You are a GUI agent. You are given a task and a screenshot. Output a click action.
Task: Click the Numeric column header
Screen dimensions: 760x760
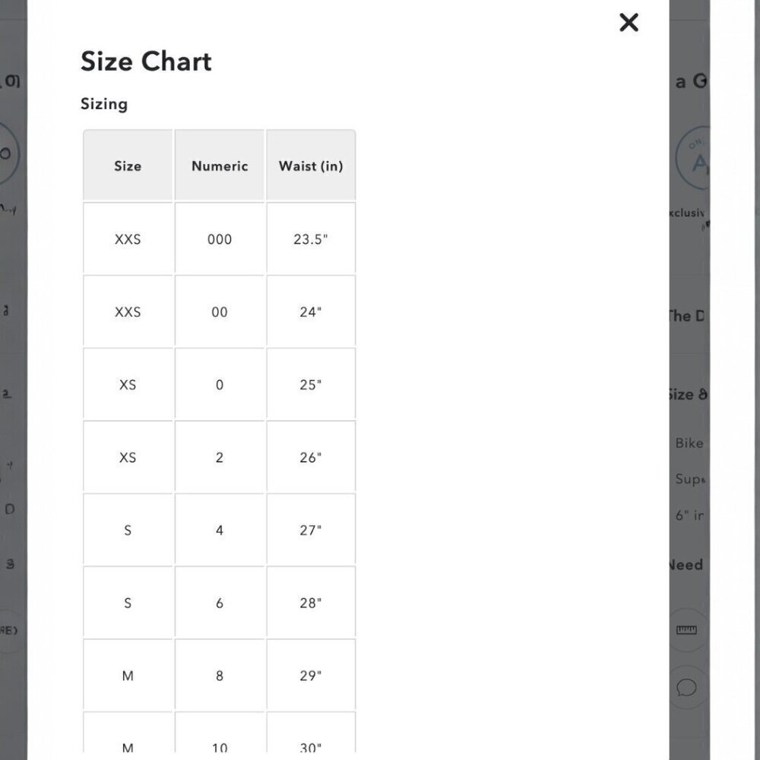click(x=220, y=165)
